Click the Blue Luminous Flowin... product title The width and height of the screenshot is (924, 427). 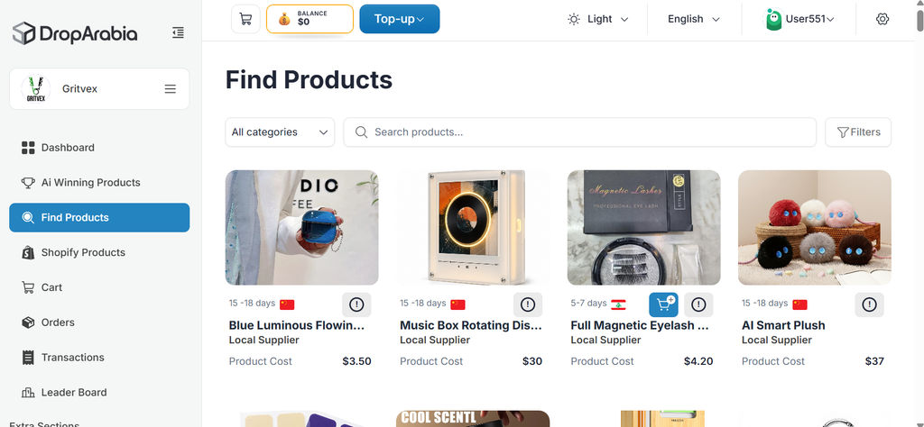pyautogui.click(x=297, y=325)
